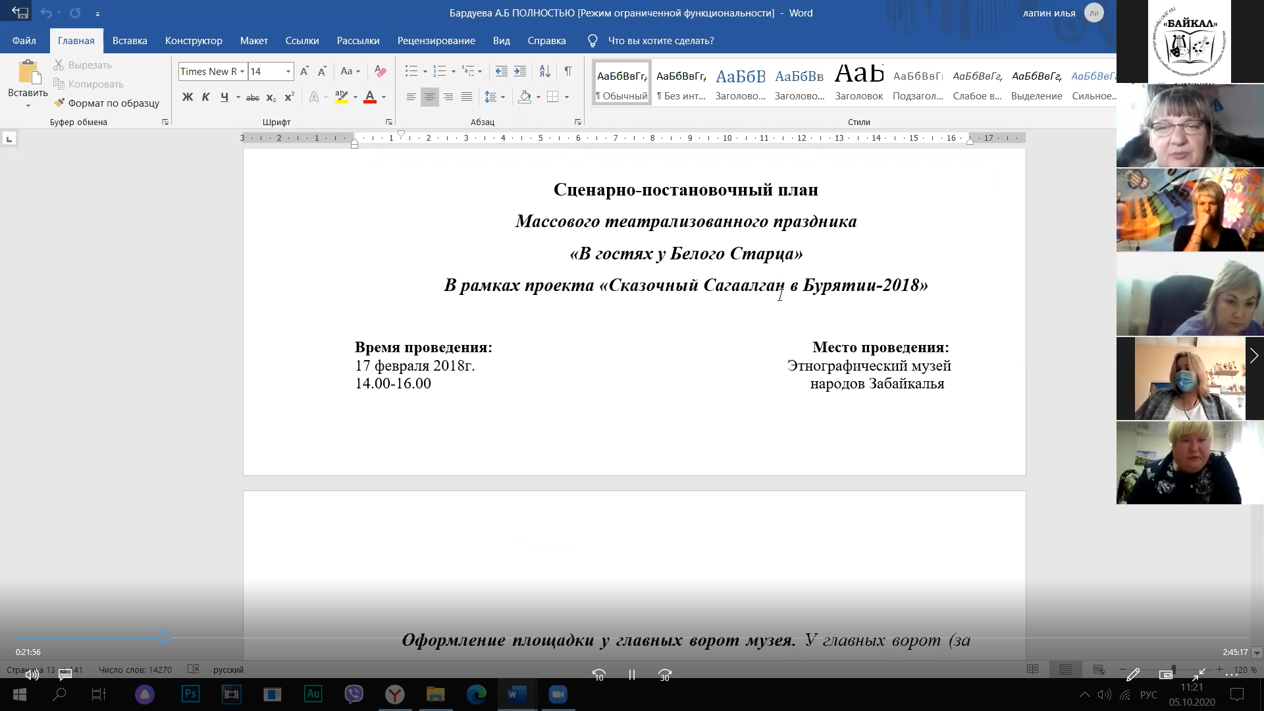Toggle paragraph marks display
Image resolution: width=1264 pixels, height=711 pixels.
567,71
